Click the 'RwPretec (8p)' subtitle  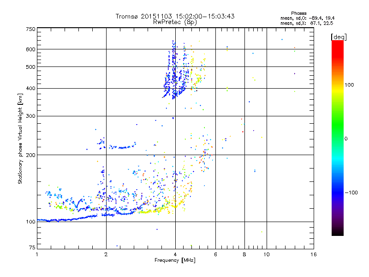pos(175,22)
